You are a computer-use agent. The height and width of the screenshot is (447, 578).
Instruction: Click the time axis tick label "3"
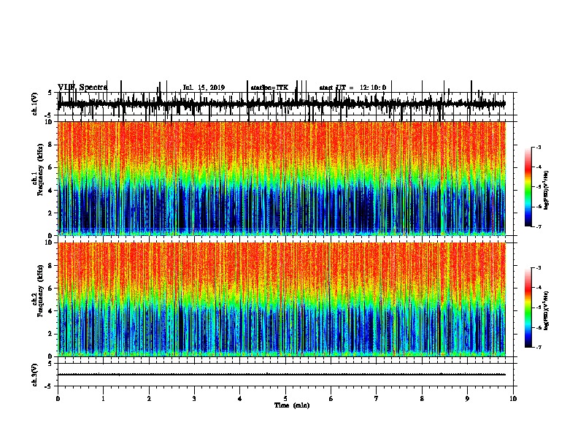point(194,399)
